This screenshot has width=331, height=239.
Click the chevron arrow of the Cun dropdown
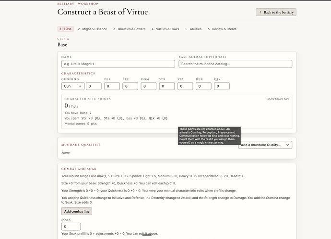tap(80, 86)
